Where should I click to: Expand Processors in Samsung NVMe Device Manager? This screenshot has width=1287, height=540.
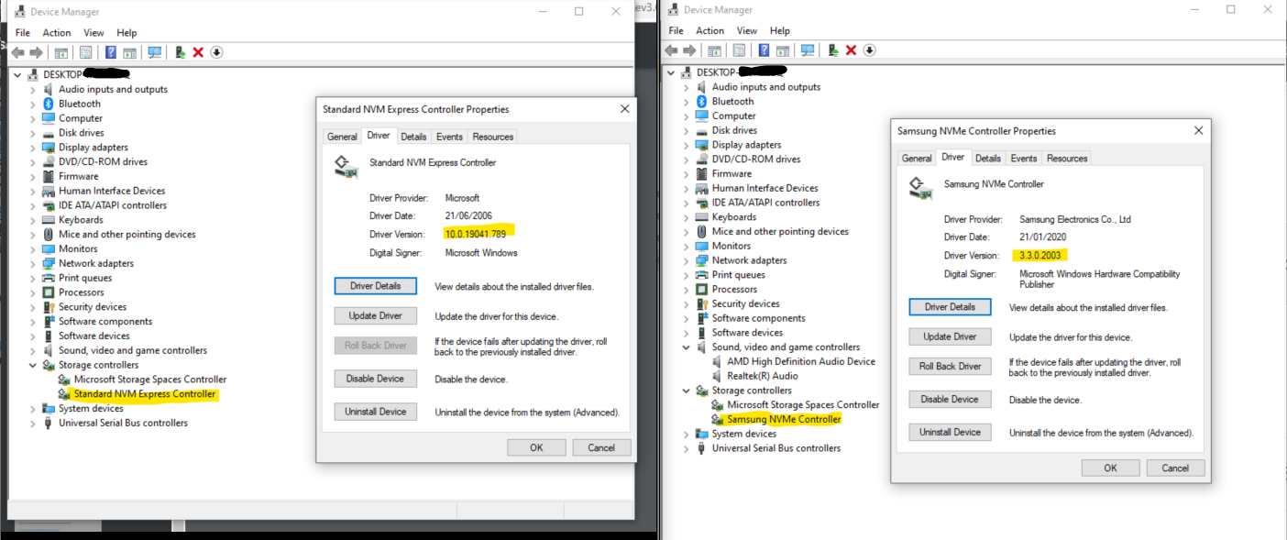pos(687,290)
